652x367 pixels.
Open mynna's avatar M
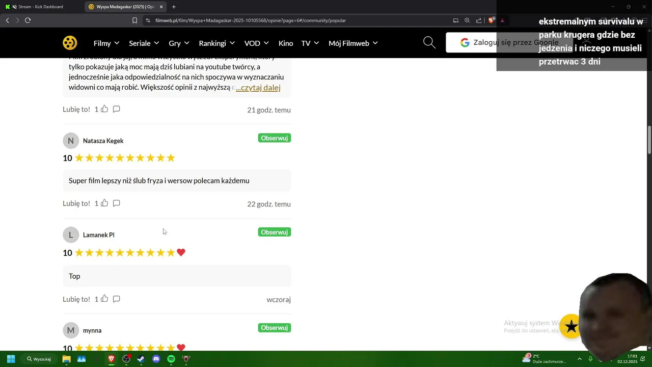pyautogui.click(x=71, y=330)
